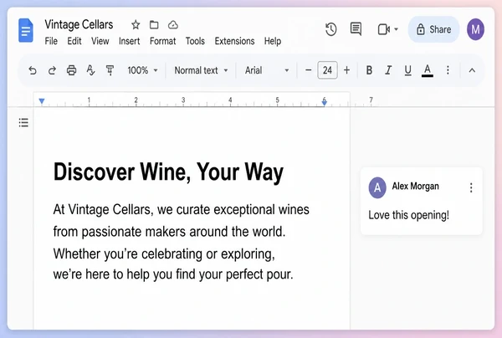Image resolution: width=502 pixels, height=338 pixels.
Task: Increase font size with plus button
Action: click(x=346, y=70)
